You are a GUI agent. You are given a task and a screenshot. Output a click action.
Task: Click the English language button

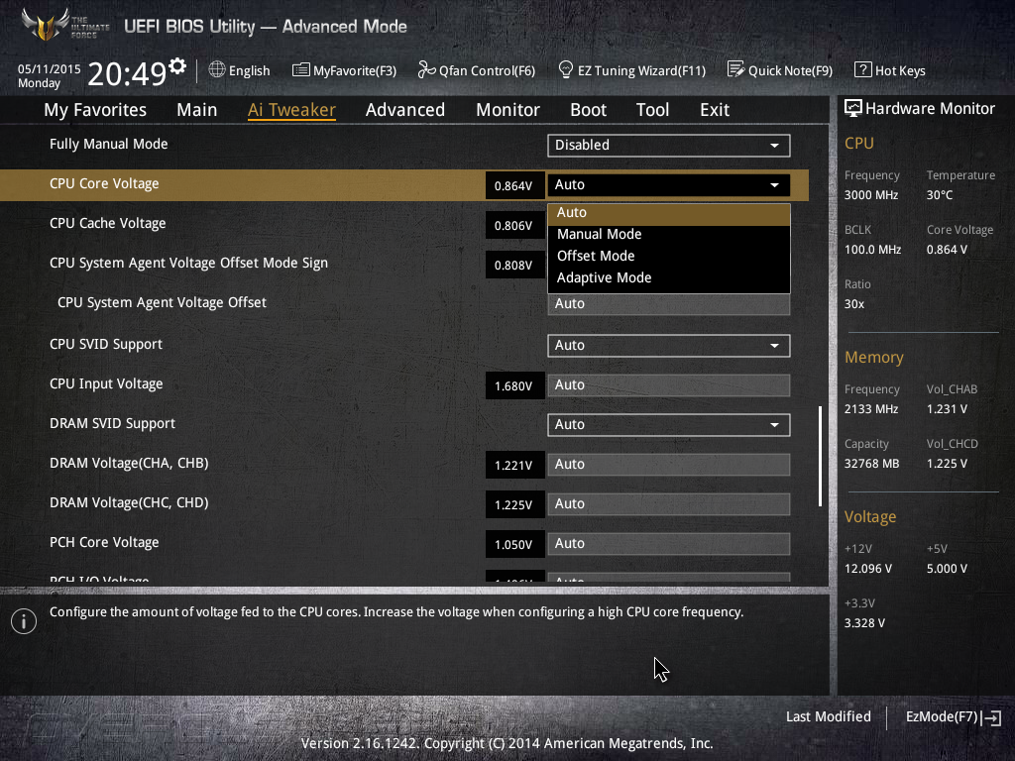click(240, 70)
